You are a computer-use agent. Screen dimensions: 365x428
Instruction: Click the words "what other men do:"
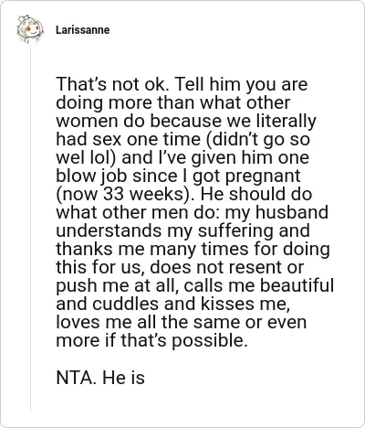coord(138,212)
